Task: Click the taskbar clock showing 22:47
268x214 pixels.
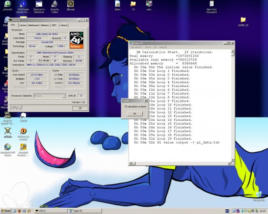Action: point(263,211)
